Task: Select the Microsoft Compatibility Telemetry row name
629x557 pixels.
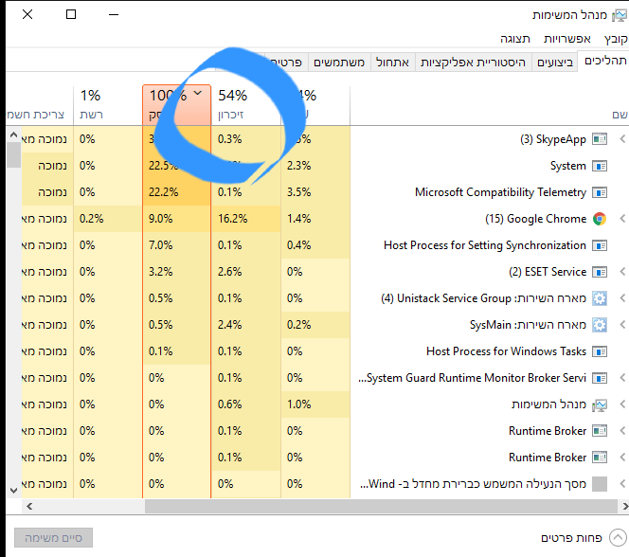Action: tap(500, 192)
